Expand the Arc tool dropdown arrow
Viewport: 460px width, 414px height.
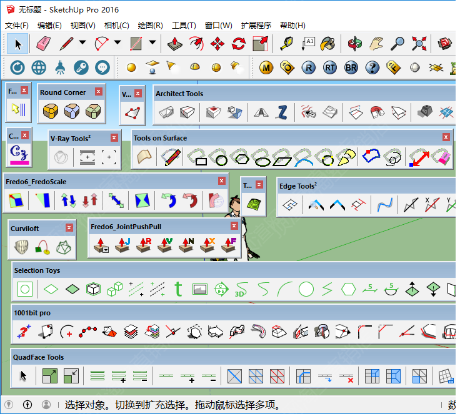(x=117, y=42)
